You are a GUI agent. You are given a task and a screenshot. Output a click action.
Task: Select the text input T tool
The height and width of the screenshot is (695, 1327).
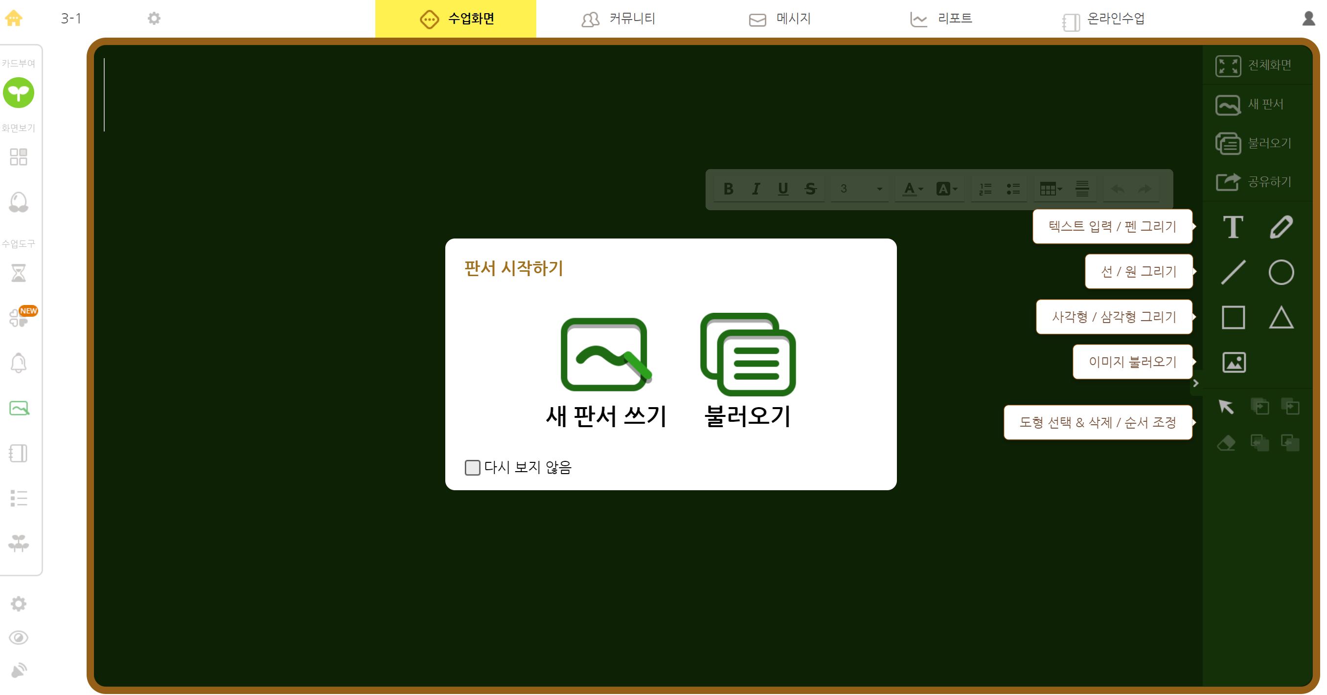[x=1233, y=227]
